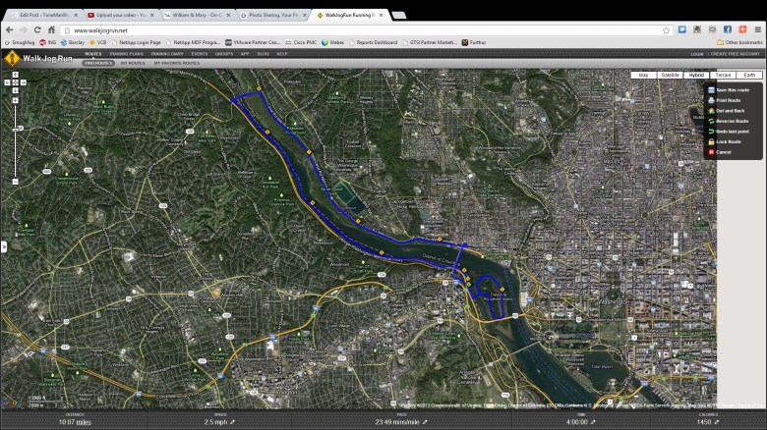
Task: Click the map re-center button
Action: tap(15, 82)
